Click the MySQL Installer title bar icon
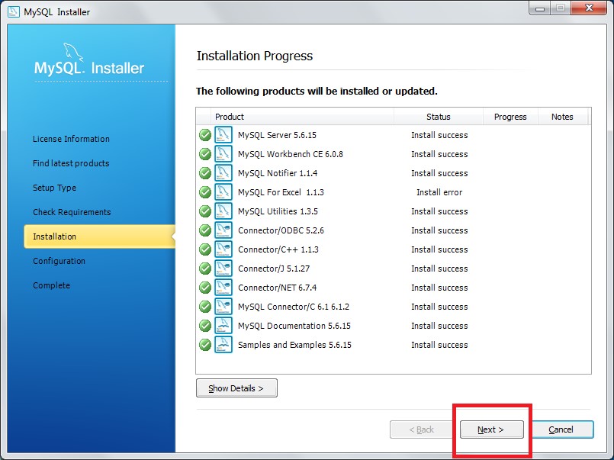Image resolution: width=614 pixels, height=460 pixels. pyautogui.click(x=13, y=11)
